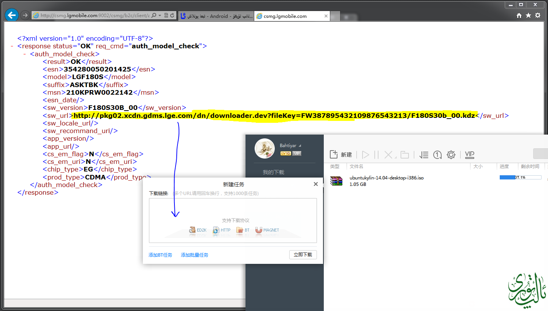Viewport: 548px width, 311px height.
Task: Click the downloader search box at right
Action: click(540, 154)
